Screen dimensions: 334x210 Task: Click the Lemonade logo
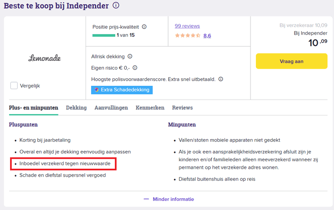(45, 58)
